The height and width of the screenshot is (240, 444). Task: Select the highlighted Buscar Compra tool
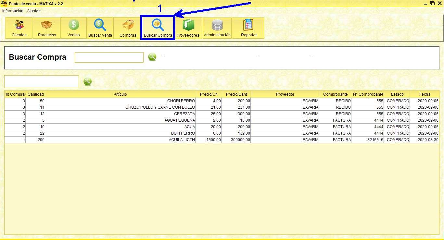tap(157, 28)
